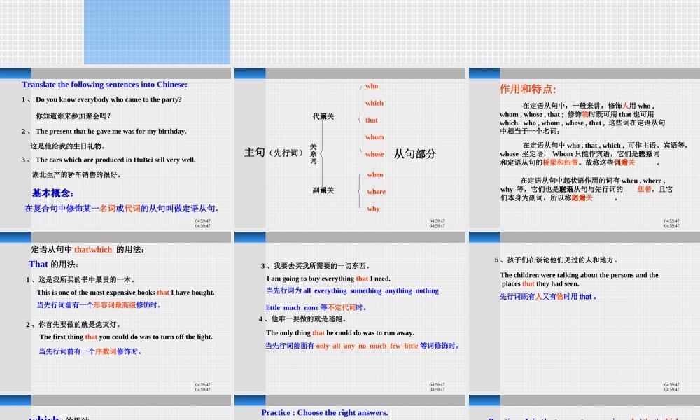
Task: Select the slide starting with example 3 '我要去买'
Action: (x=350, y=311)
